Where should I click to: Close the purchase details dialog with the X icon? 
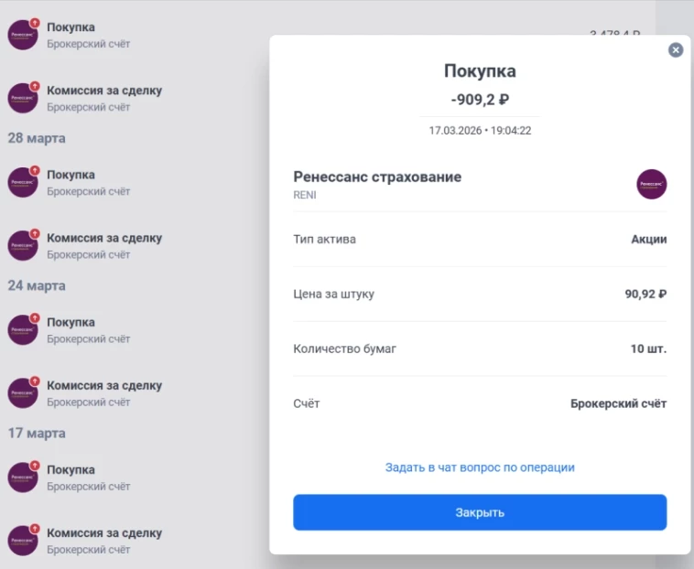point(676,50)
